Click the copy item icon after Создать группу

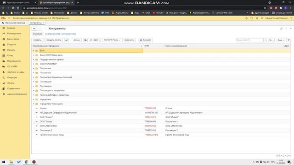(x=67, y=40)
